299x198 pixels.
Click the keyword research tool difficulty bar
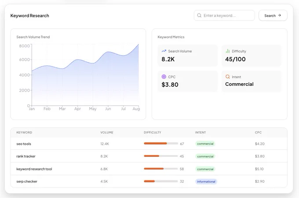[x=161, y=169]
